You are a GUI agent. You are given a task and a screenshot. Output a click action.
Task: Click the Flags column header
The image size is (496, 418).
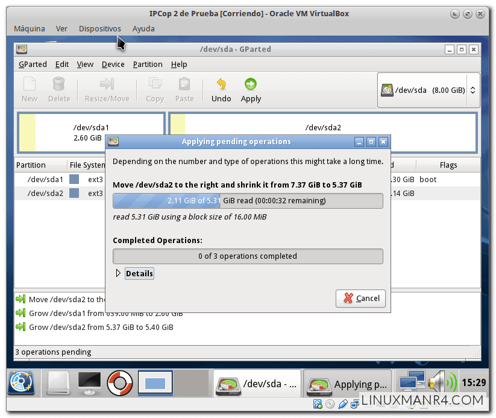(x=448, y=165)
